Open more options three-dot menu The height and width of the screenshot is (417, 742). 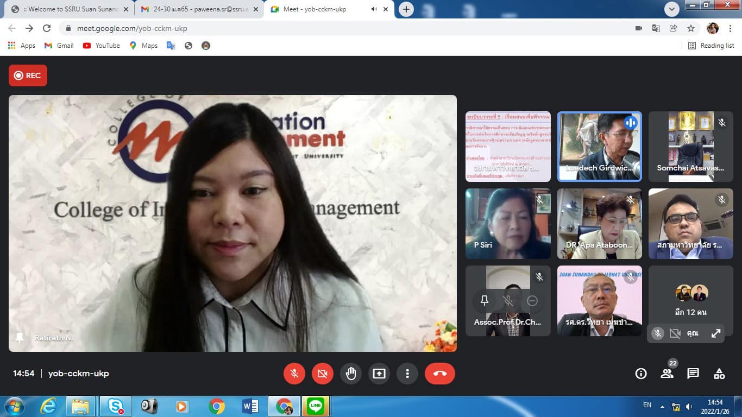pyautogui.click(x=407, y=374)
